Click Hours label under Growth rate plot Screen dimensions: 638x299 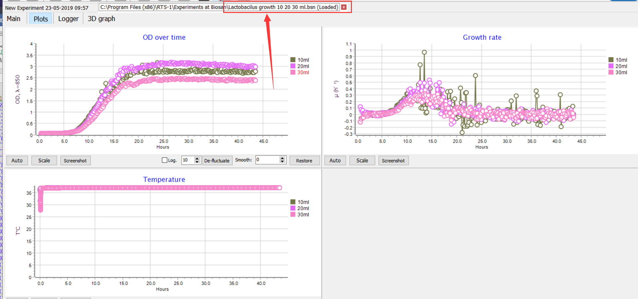[x=482, y=147]
